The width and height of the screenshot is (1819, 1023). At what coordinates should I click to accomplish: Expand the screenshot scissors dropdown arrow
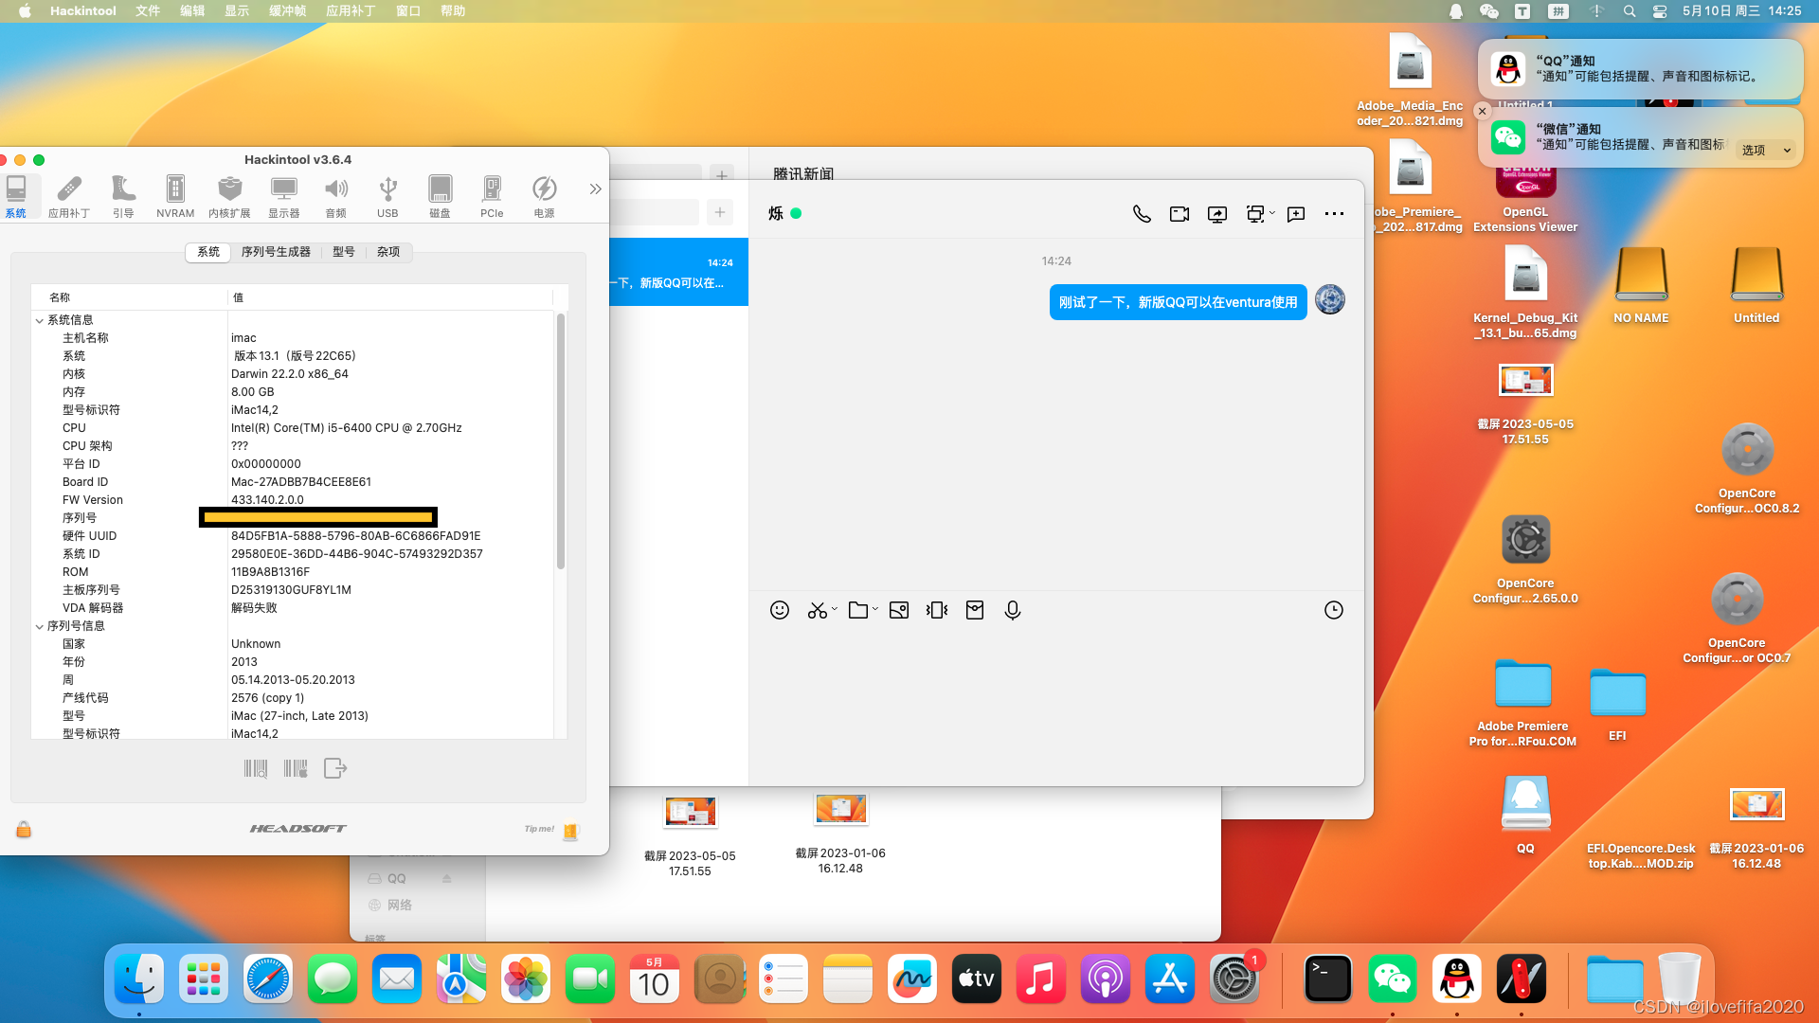coord(835,609)
